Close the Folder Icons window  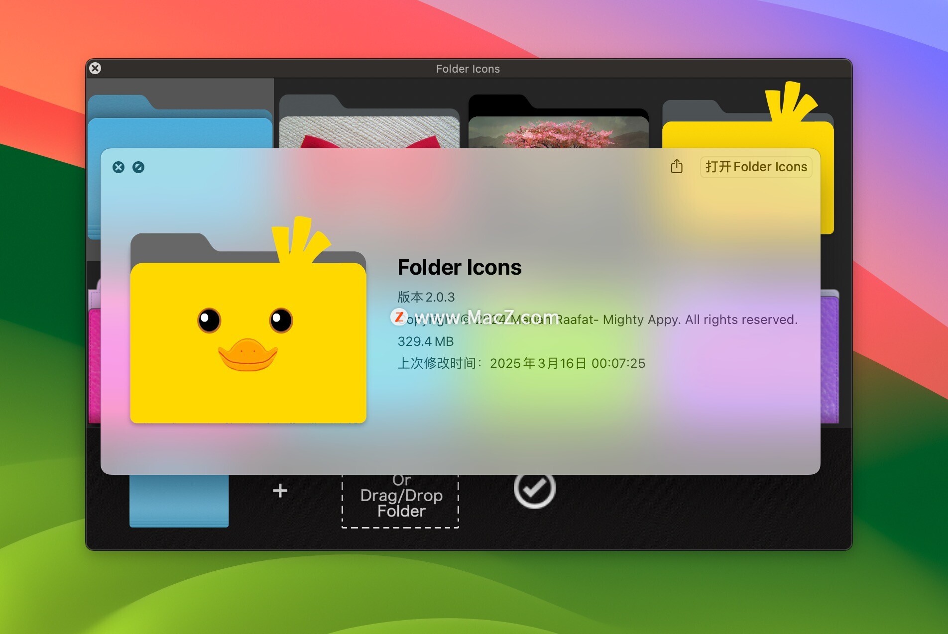click(95, 68)
